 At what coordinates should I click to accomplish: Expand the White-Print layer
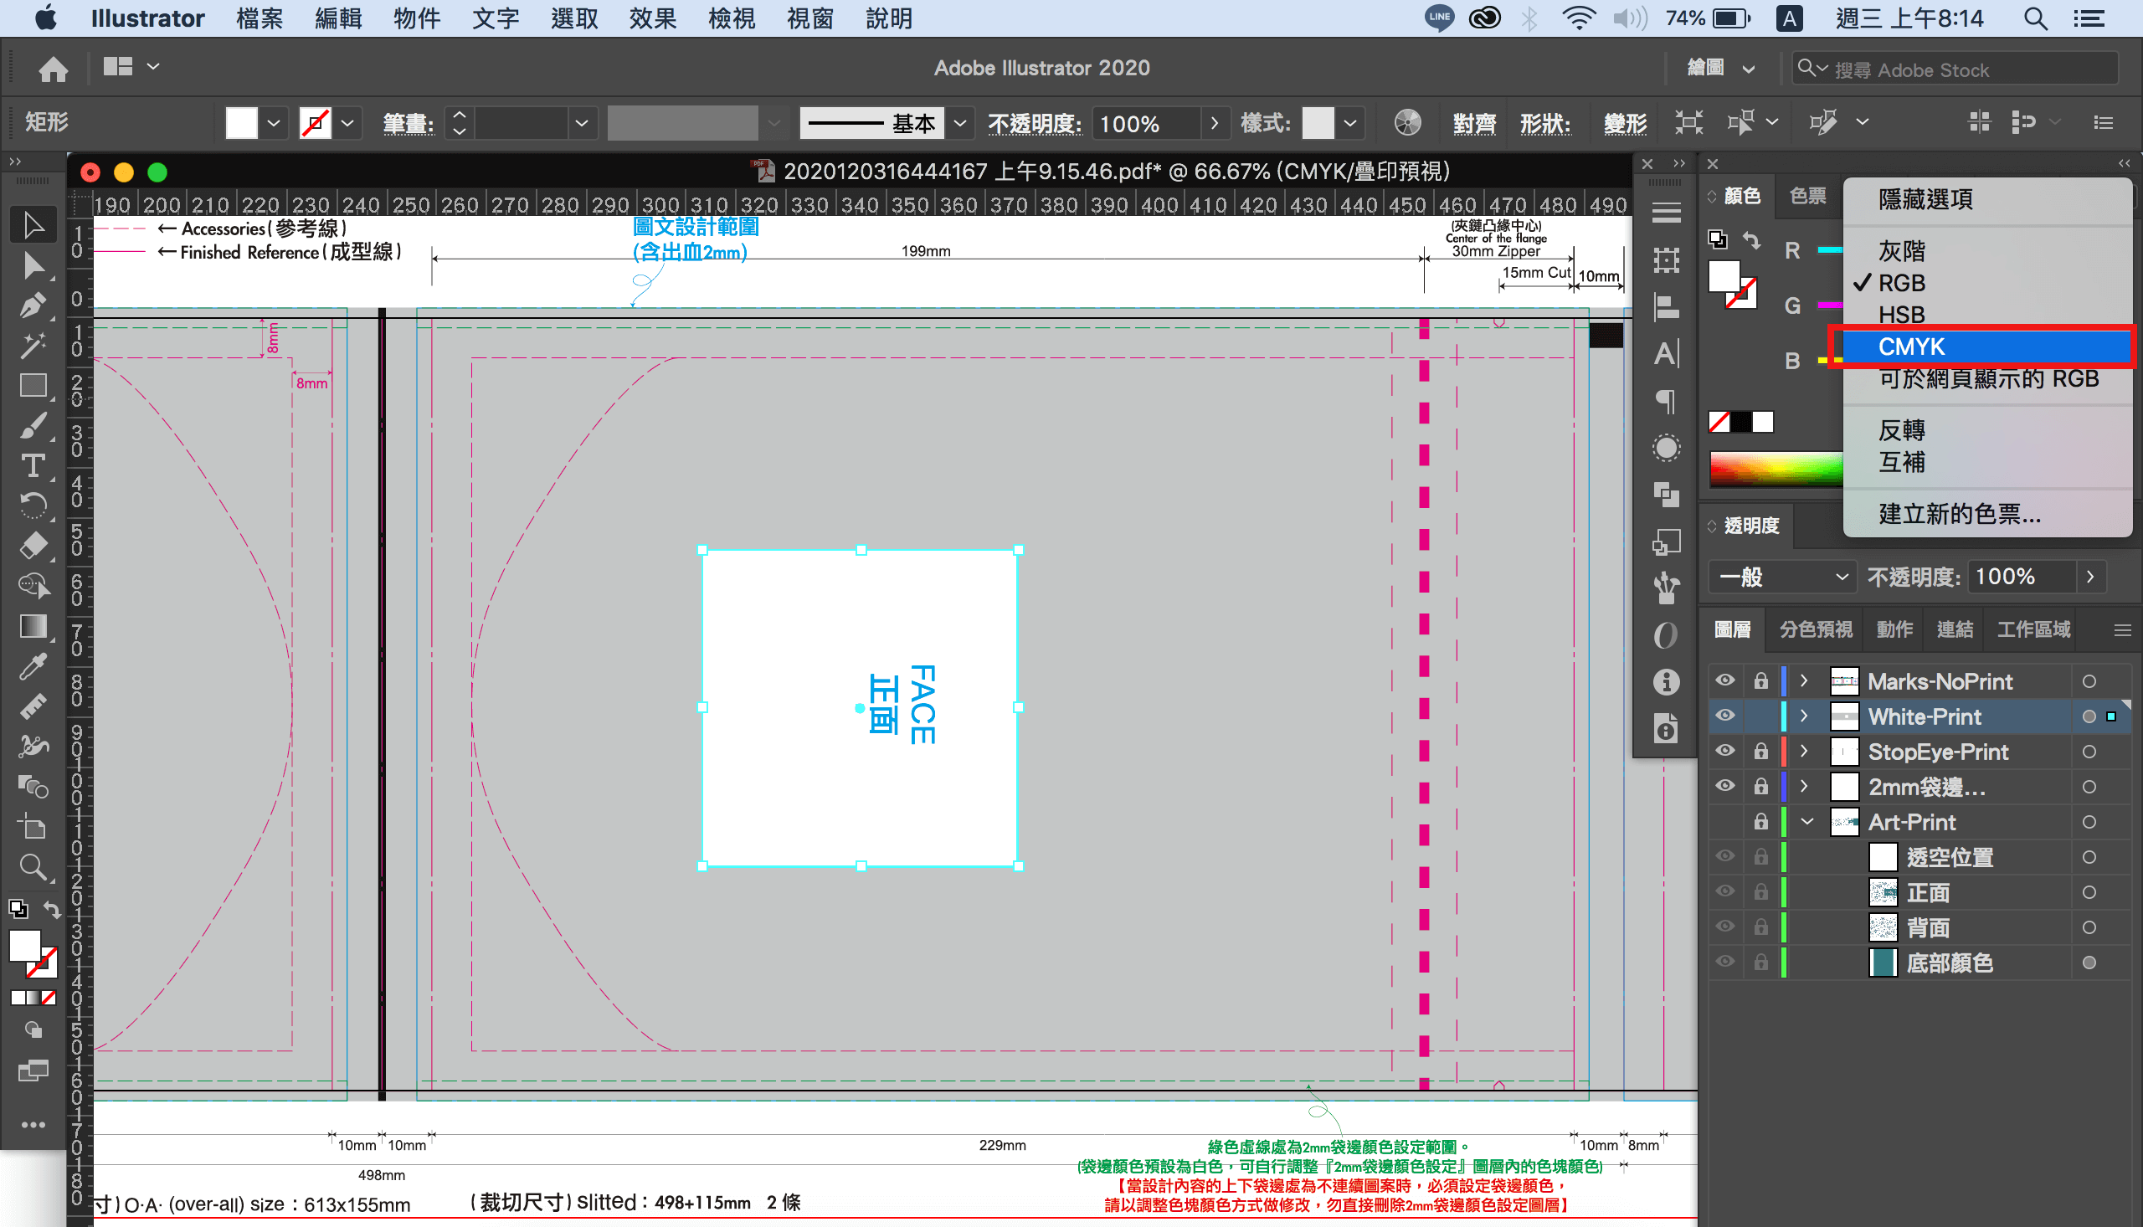[x=1803, y=716]
